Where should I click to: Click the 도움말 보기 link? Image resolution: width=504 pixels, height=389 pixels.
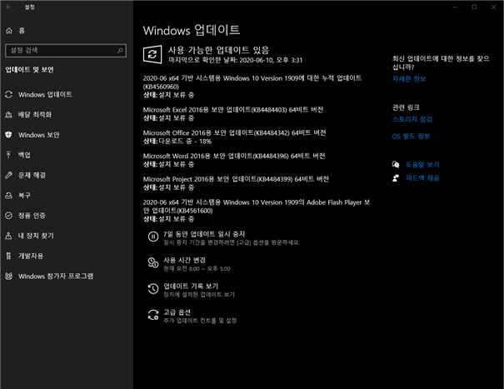[422, 165]
